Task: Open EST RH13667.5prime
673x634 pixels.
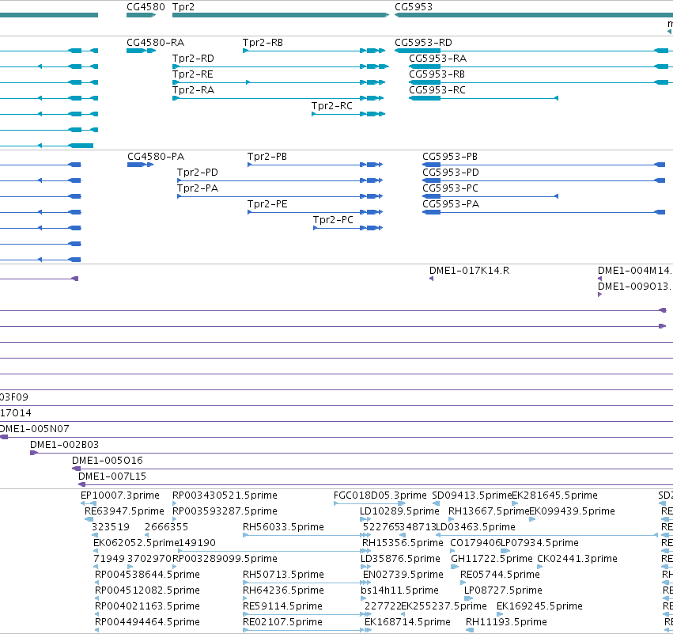Action: (x=489, y=511)
